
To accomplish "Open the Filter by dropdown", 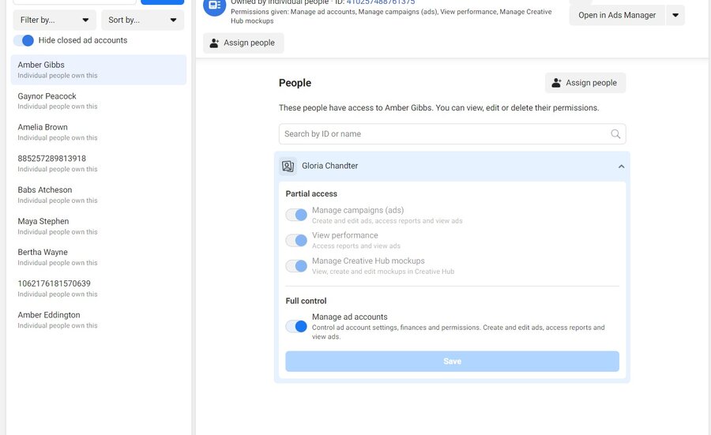I will tap(55, 21).
